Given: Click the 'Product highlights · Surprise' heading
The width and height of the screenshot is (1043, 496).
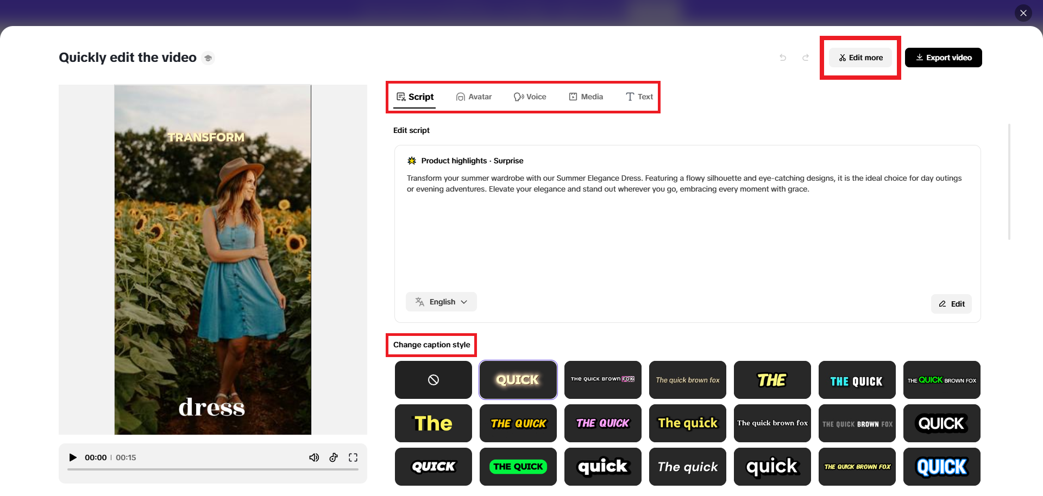Looking at the screenshot, I should [472, 161].
